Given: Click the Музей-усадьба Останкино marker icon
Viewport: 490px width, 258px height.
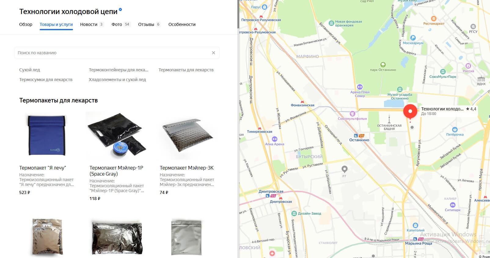Looking at the screenshot, I should point(400,89).
